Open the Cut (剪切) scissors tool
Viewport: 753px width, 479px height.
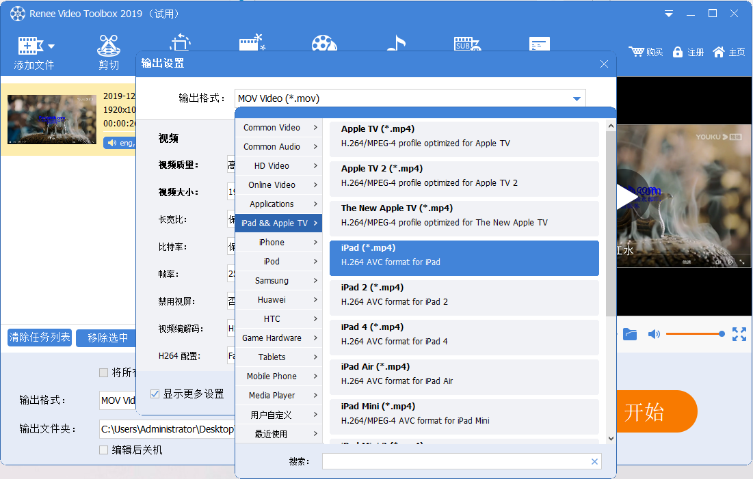point(109,46)
